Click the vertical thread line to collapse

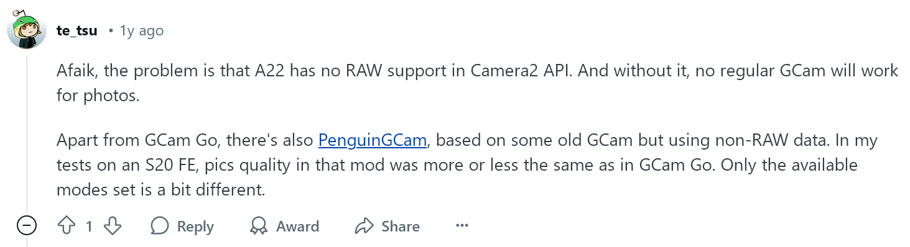[x=27, y=133]
